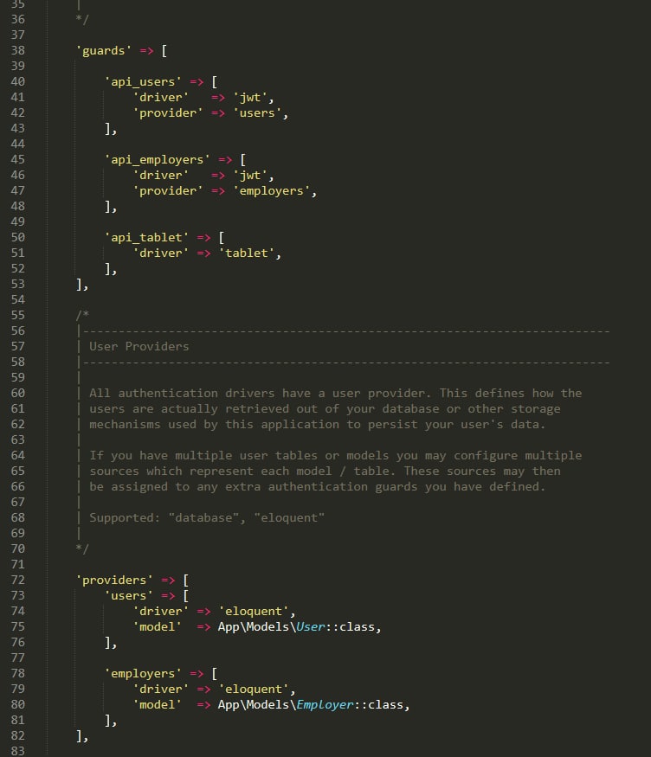Click the 'users' key on line 73
Screen dimensions: 651x757
click(129, 596)
